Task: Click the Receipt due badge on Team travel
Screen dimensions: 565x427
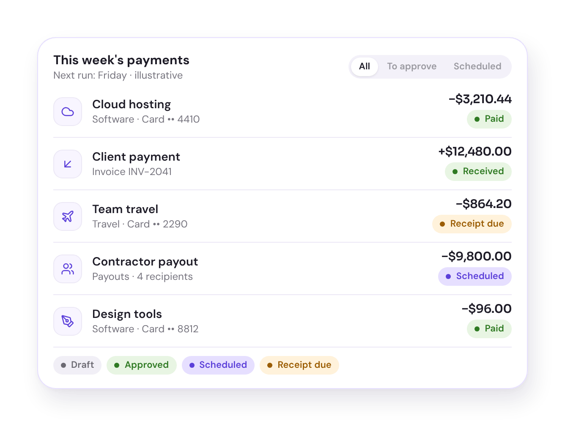Action: (472, 224)
